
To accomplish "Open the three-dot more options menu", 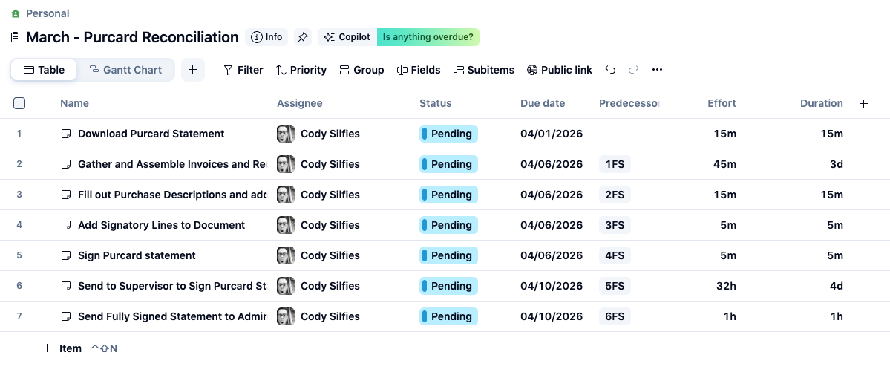I will 657,70.
